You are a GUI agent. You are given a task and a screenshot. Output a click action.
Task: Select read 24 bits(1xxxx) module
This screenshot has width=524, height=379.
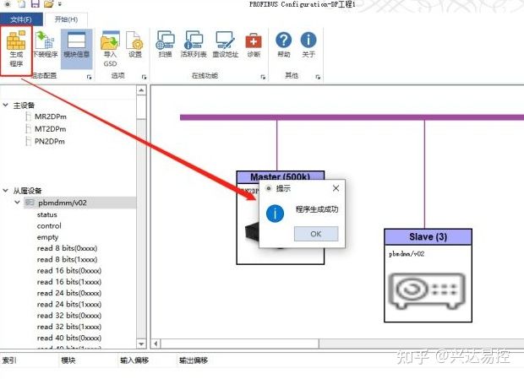point(69,304)
